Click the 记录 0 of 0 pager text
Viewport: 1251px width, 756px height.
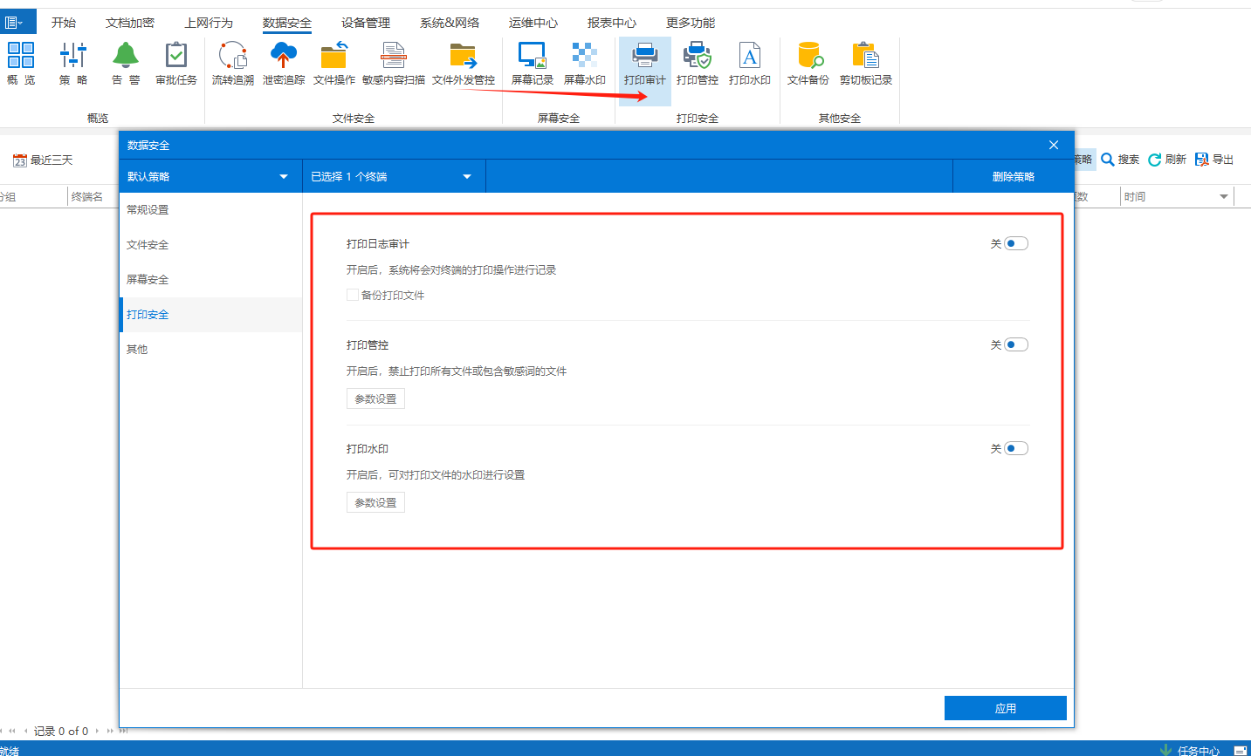pyautogui.click(x=61, y=732)
